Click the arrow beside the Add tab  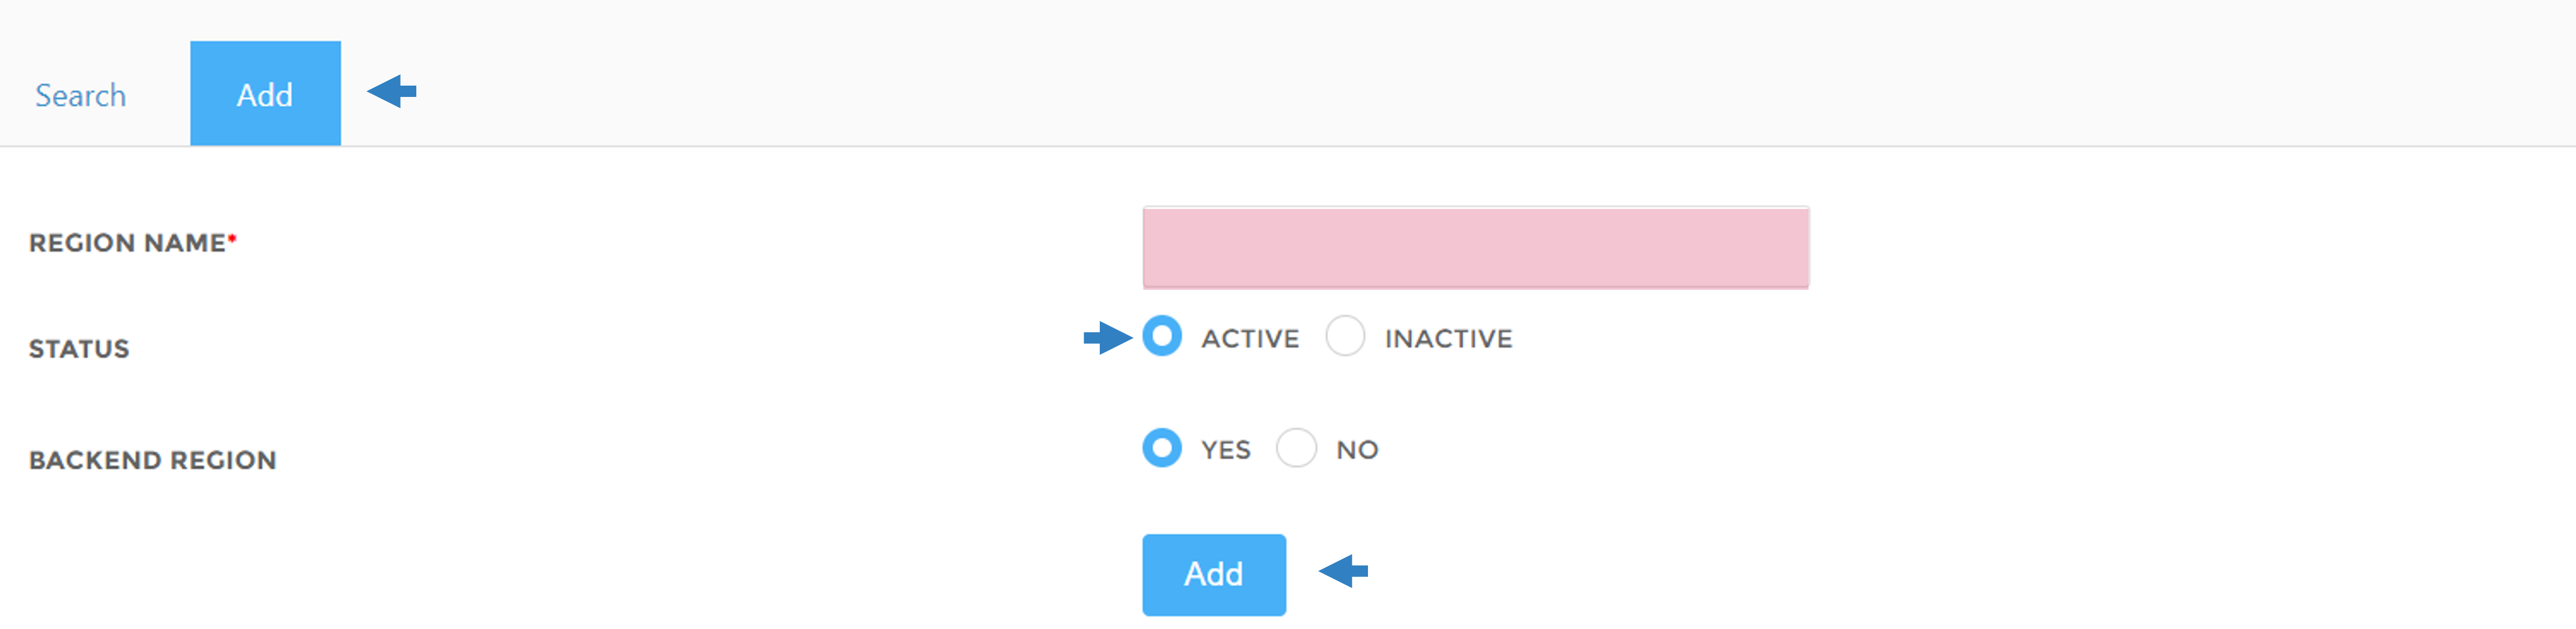coord(392,91)
